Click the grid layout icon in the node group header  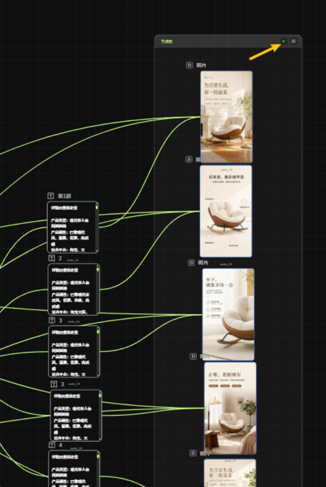(293, 41)
